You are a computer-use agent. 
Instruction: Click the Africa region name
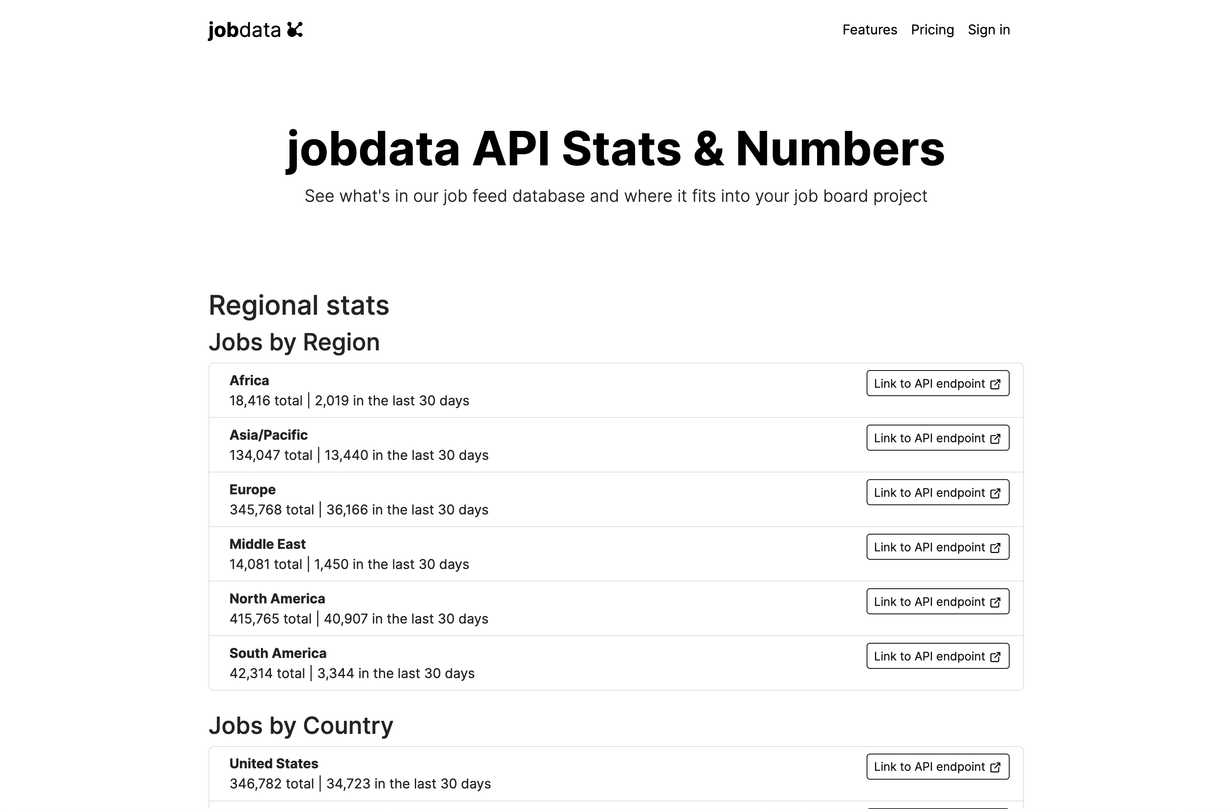(x=249, y=381)
